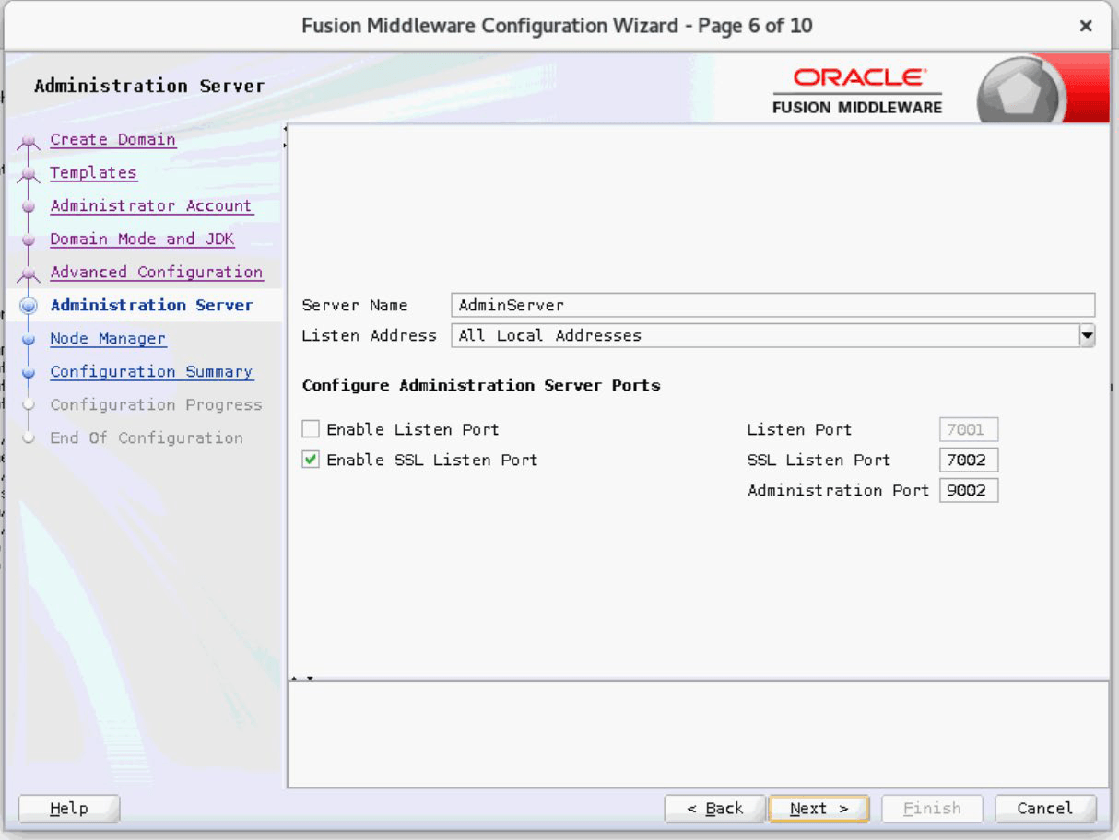Uncheck Enable SSL Listen Port
This screenshot has width=1119, height=840.
pyautogui.click(x=311, y=460)
